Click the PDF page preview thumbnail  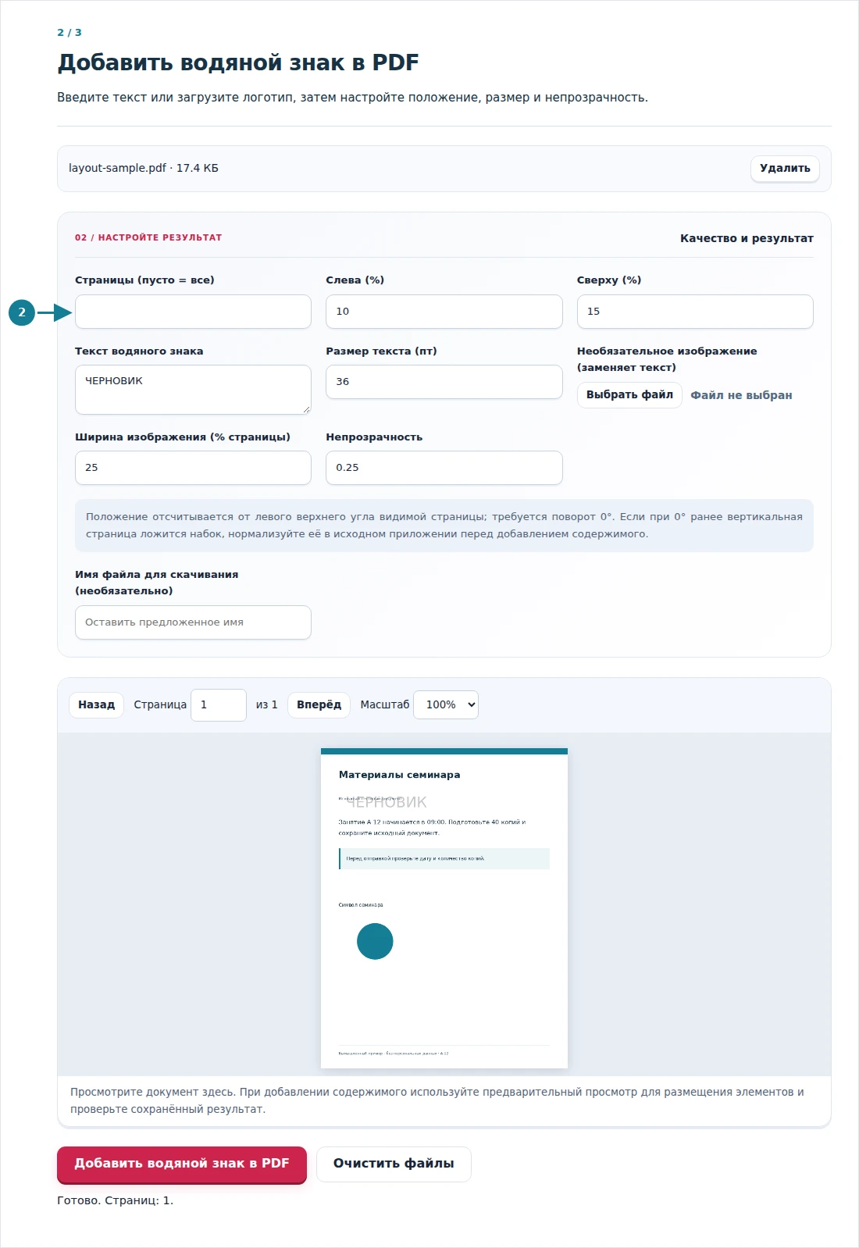click(444, 908)
